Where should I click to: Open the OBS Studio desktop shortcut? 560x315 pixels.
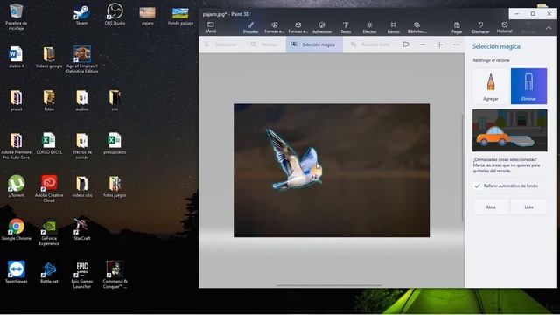pyautogui.click(x=115, y=14)
